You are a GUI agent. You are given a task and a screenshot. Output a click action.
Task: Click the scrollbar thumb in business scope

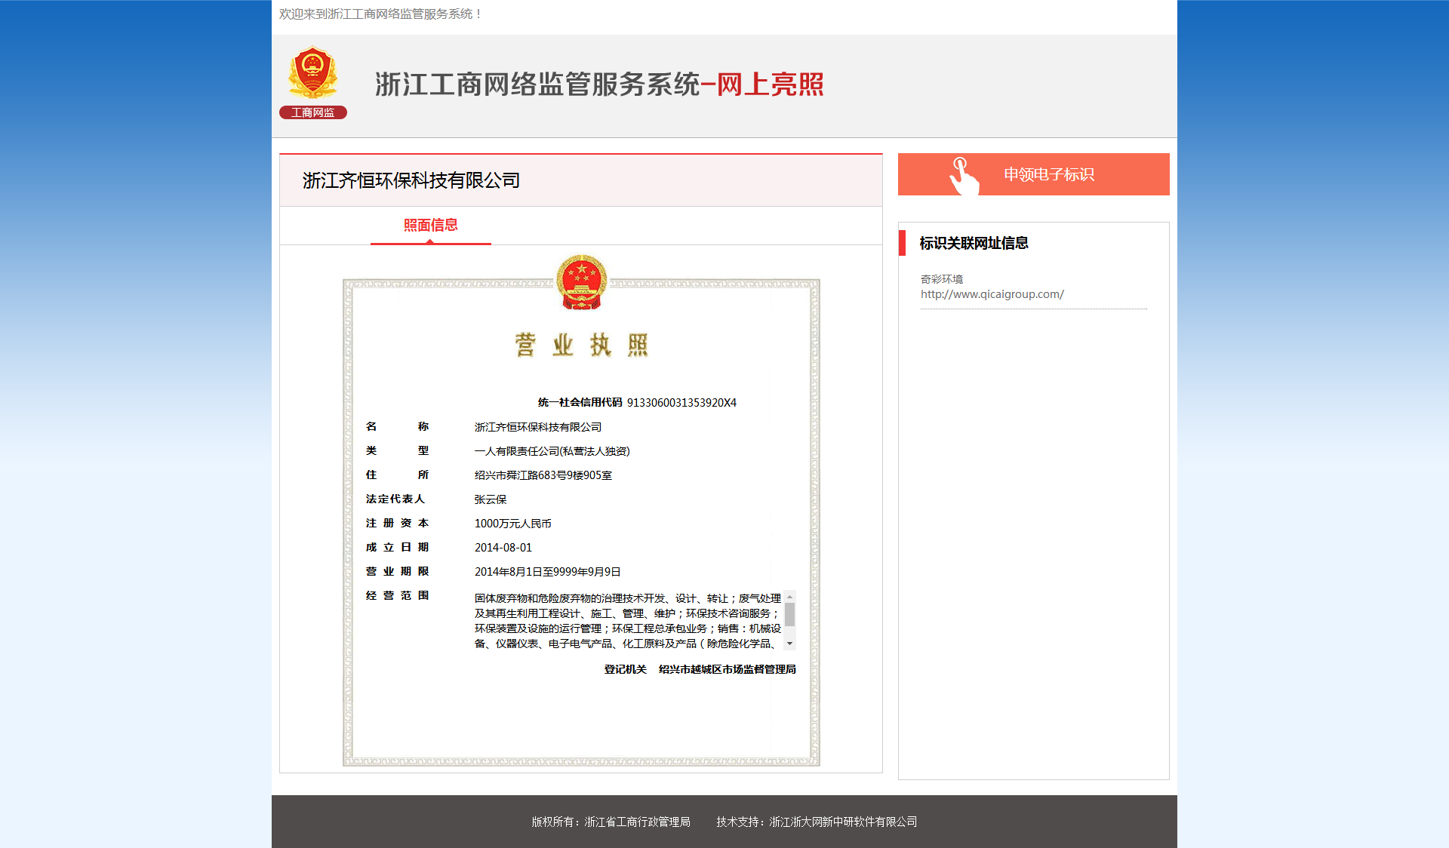click(789, 615)
